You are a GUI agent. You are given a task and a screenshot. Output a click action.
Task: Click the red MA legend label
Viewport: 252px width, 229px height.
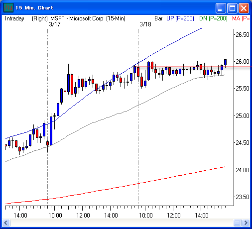241,18
